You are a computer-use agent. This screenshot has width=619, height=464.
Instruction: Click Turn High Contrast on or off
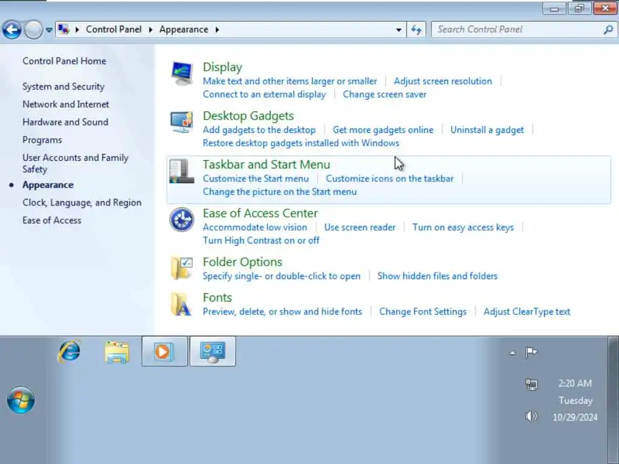pyautogui.click(x=261, y=240)
